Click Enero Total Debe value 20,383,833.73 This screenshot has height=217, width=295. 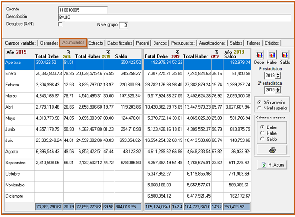pyautogui.click(x=49, y=73)
